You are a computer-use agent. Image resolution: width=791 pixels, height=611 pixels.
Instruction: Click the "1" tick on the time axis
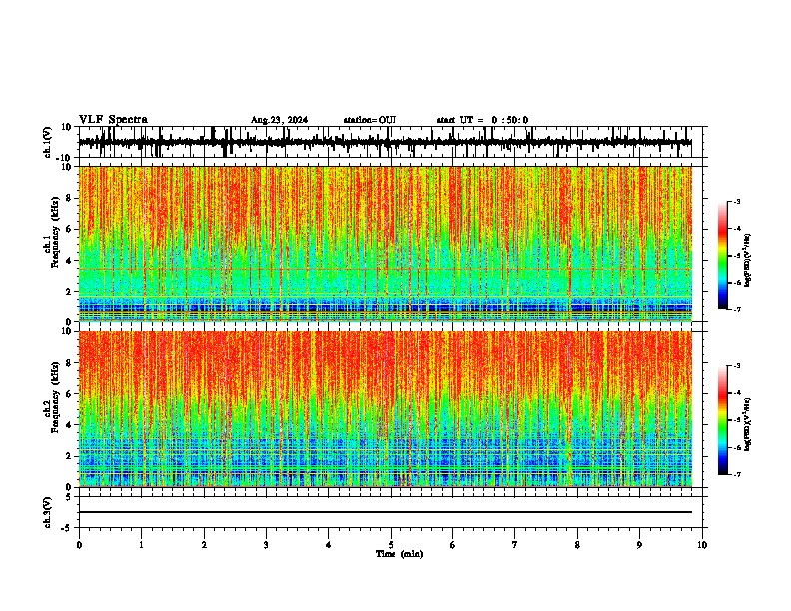[x=141, y=545]
